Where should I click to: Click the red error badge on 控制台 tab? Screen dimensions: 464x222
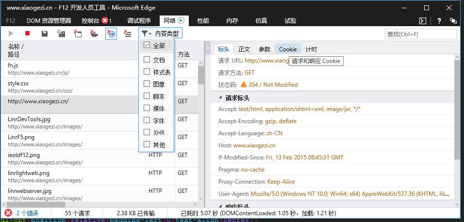[x=104, y=20]
